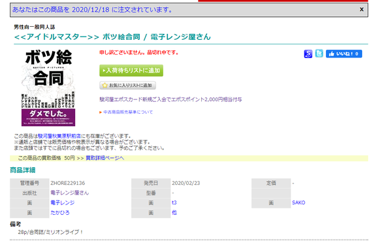
Task: Open artist 電子レンジ link
Action: coord(63,202)
